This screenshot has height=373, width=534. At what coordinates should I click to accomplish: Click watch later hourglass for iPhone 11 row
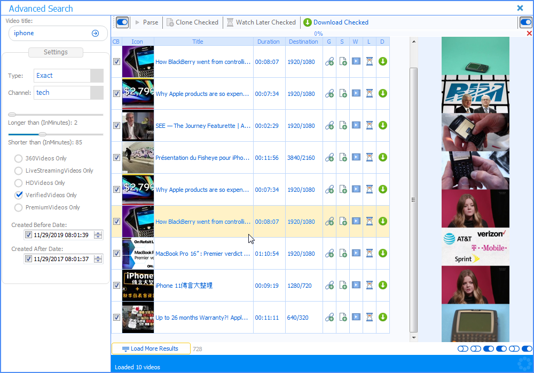(370, 285)
